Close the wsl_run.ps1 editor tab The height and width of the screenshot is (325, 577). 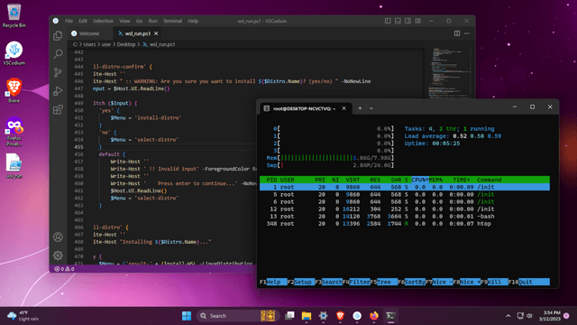click(x=156, y=33)
